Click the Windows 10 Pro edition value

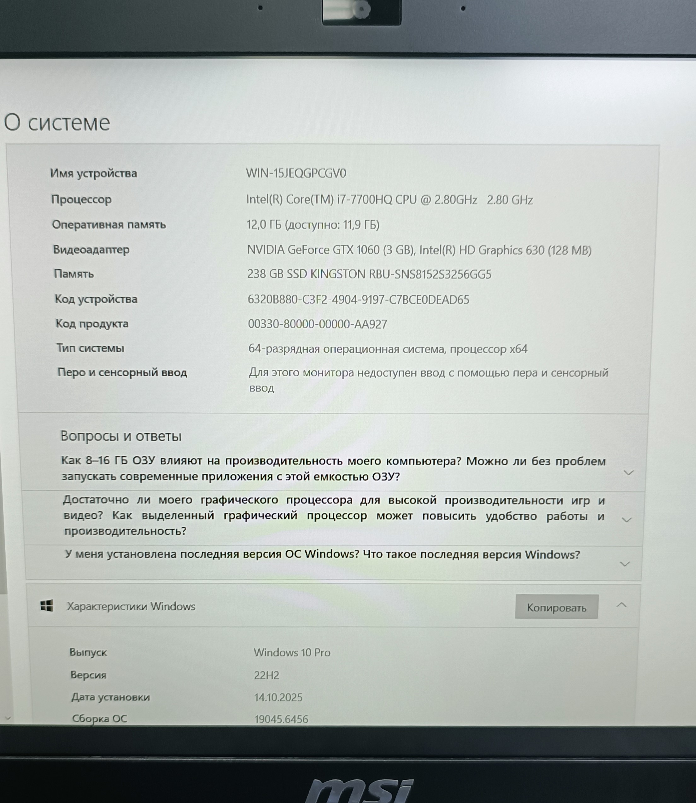pyautogui.click(x=292, y=652)
